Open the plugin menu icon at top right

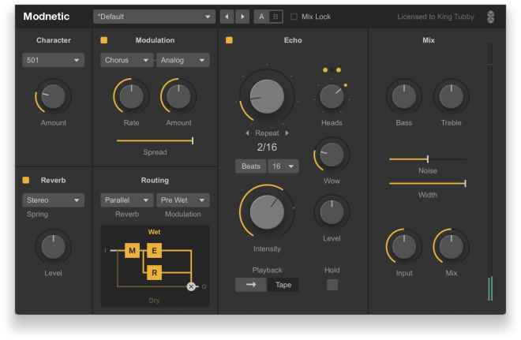pos(490,17)
